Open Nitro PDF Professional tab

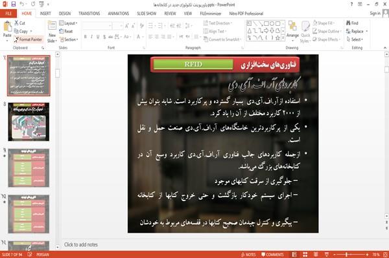[246, 14]
